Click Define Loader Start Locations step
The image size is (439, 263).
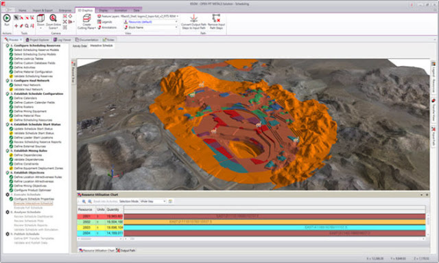tap(34, 137)
